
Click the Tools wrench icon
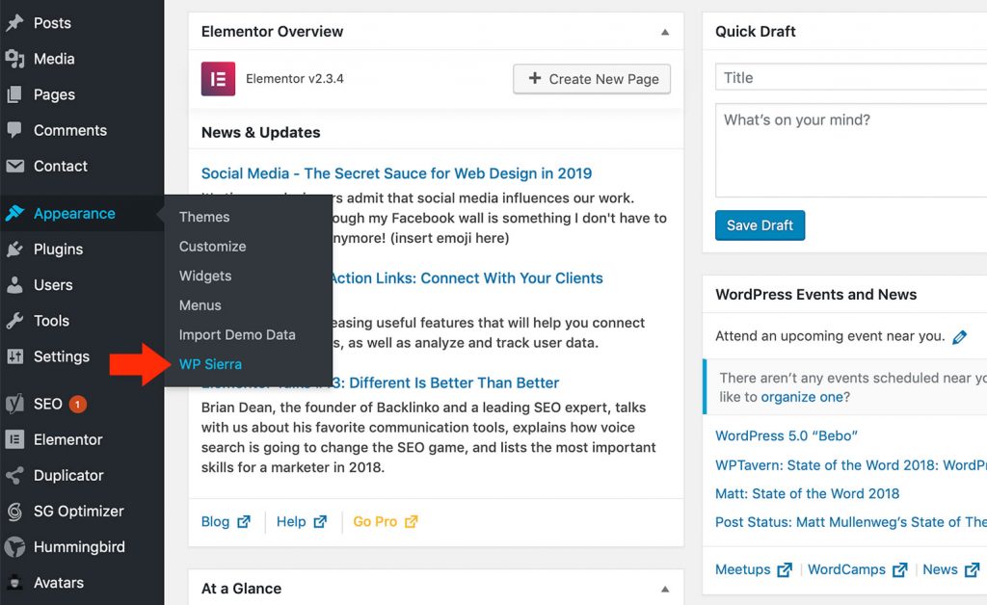(x=14, y=321)
